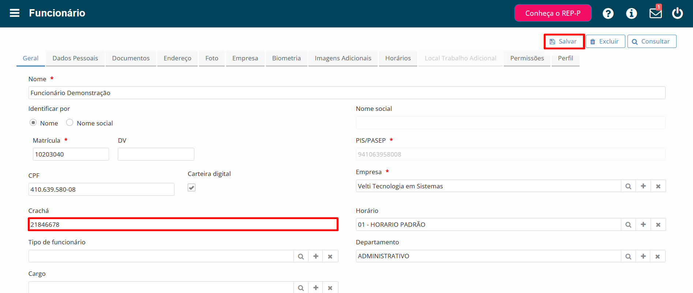Click the Horário text field

pyautogui.click(x=488, y=225)
